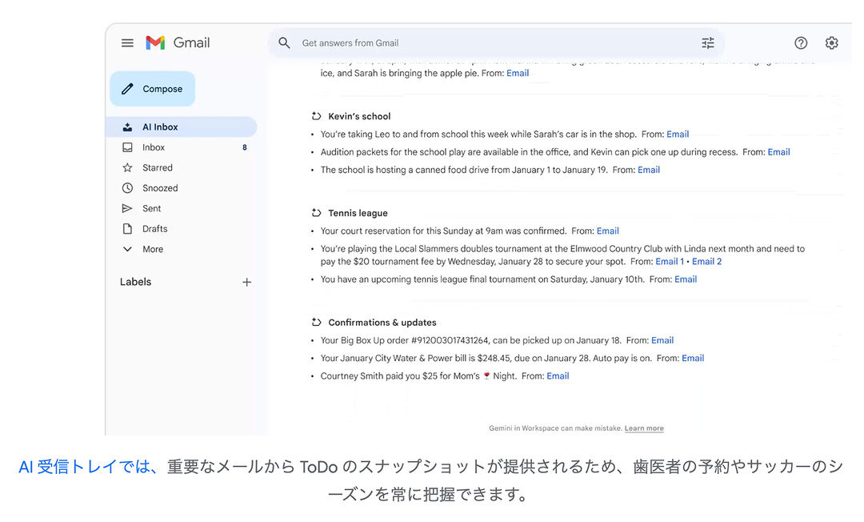The image size is (864, 522).
Task: Add a new label with plus icon
Action: (x=246, y=282)
